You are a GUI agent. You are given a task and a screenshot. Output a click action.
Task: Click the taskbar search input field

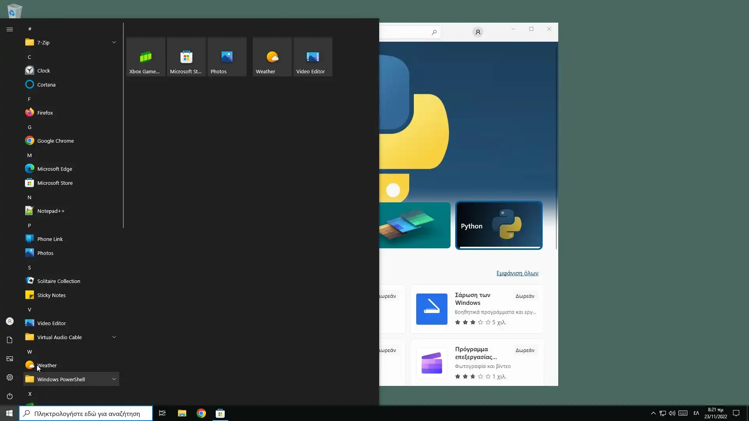click(x=87, y=414)
